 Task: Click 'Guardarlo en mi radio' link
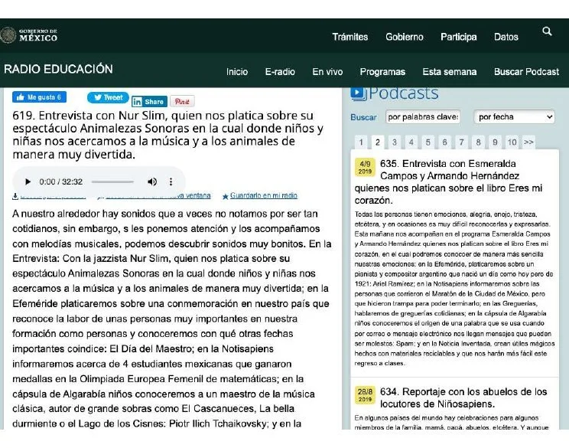click(264, 195)
